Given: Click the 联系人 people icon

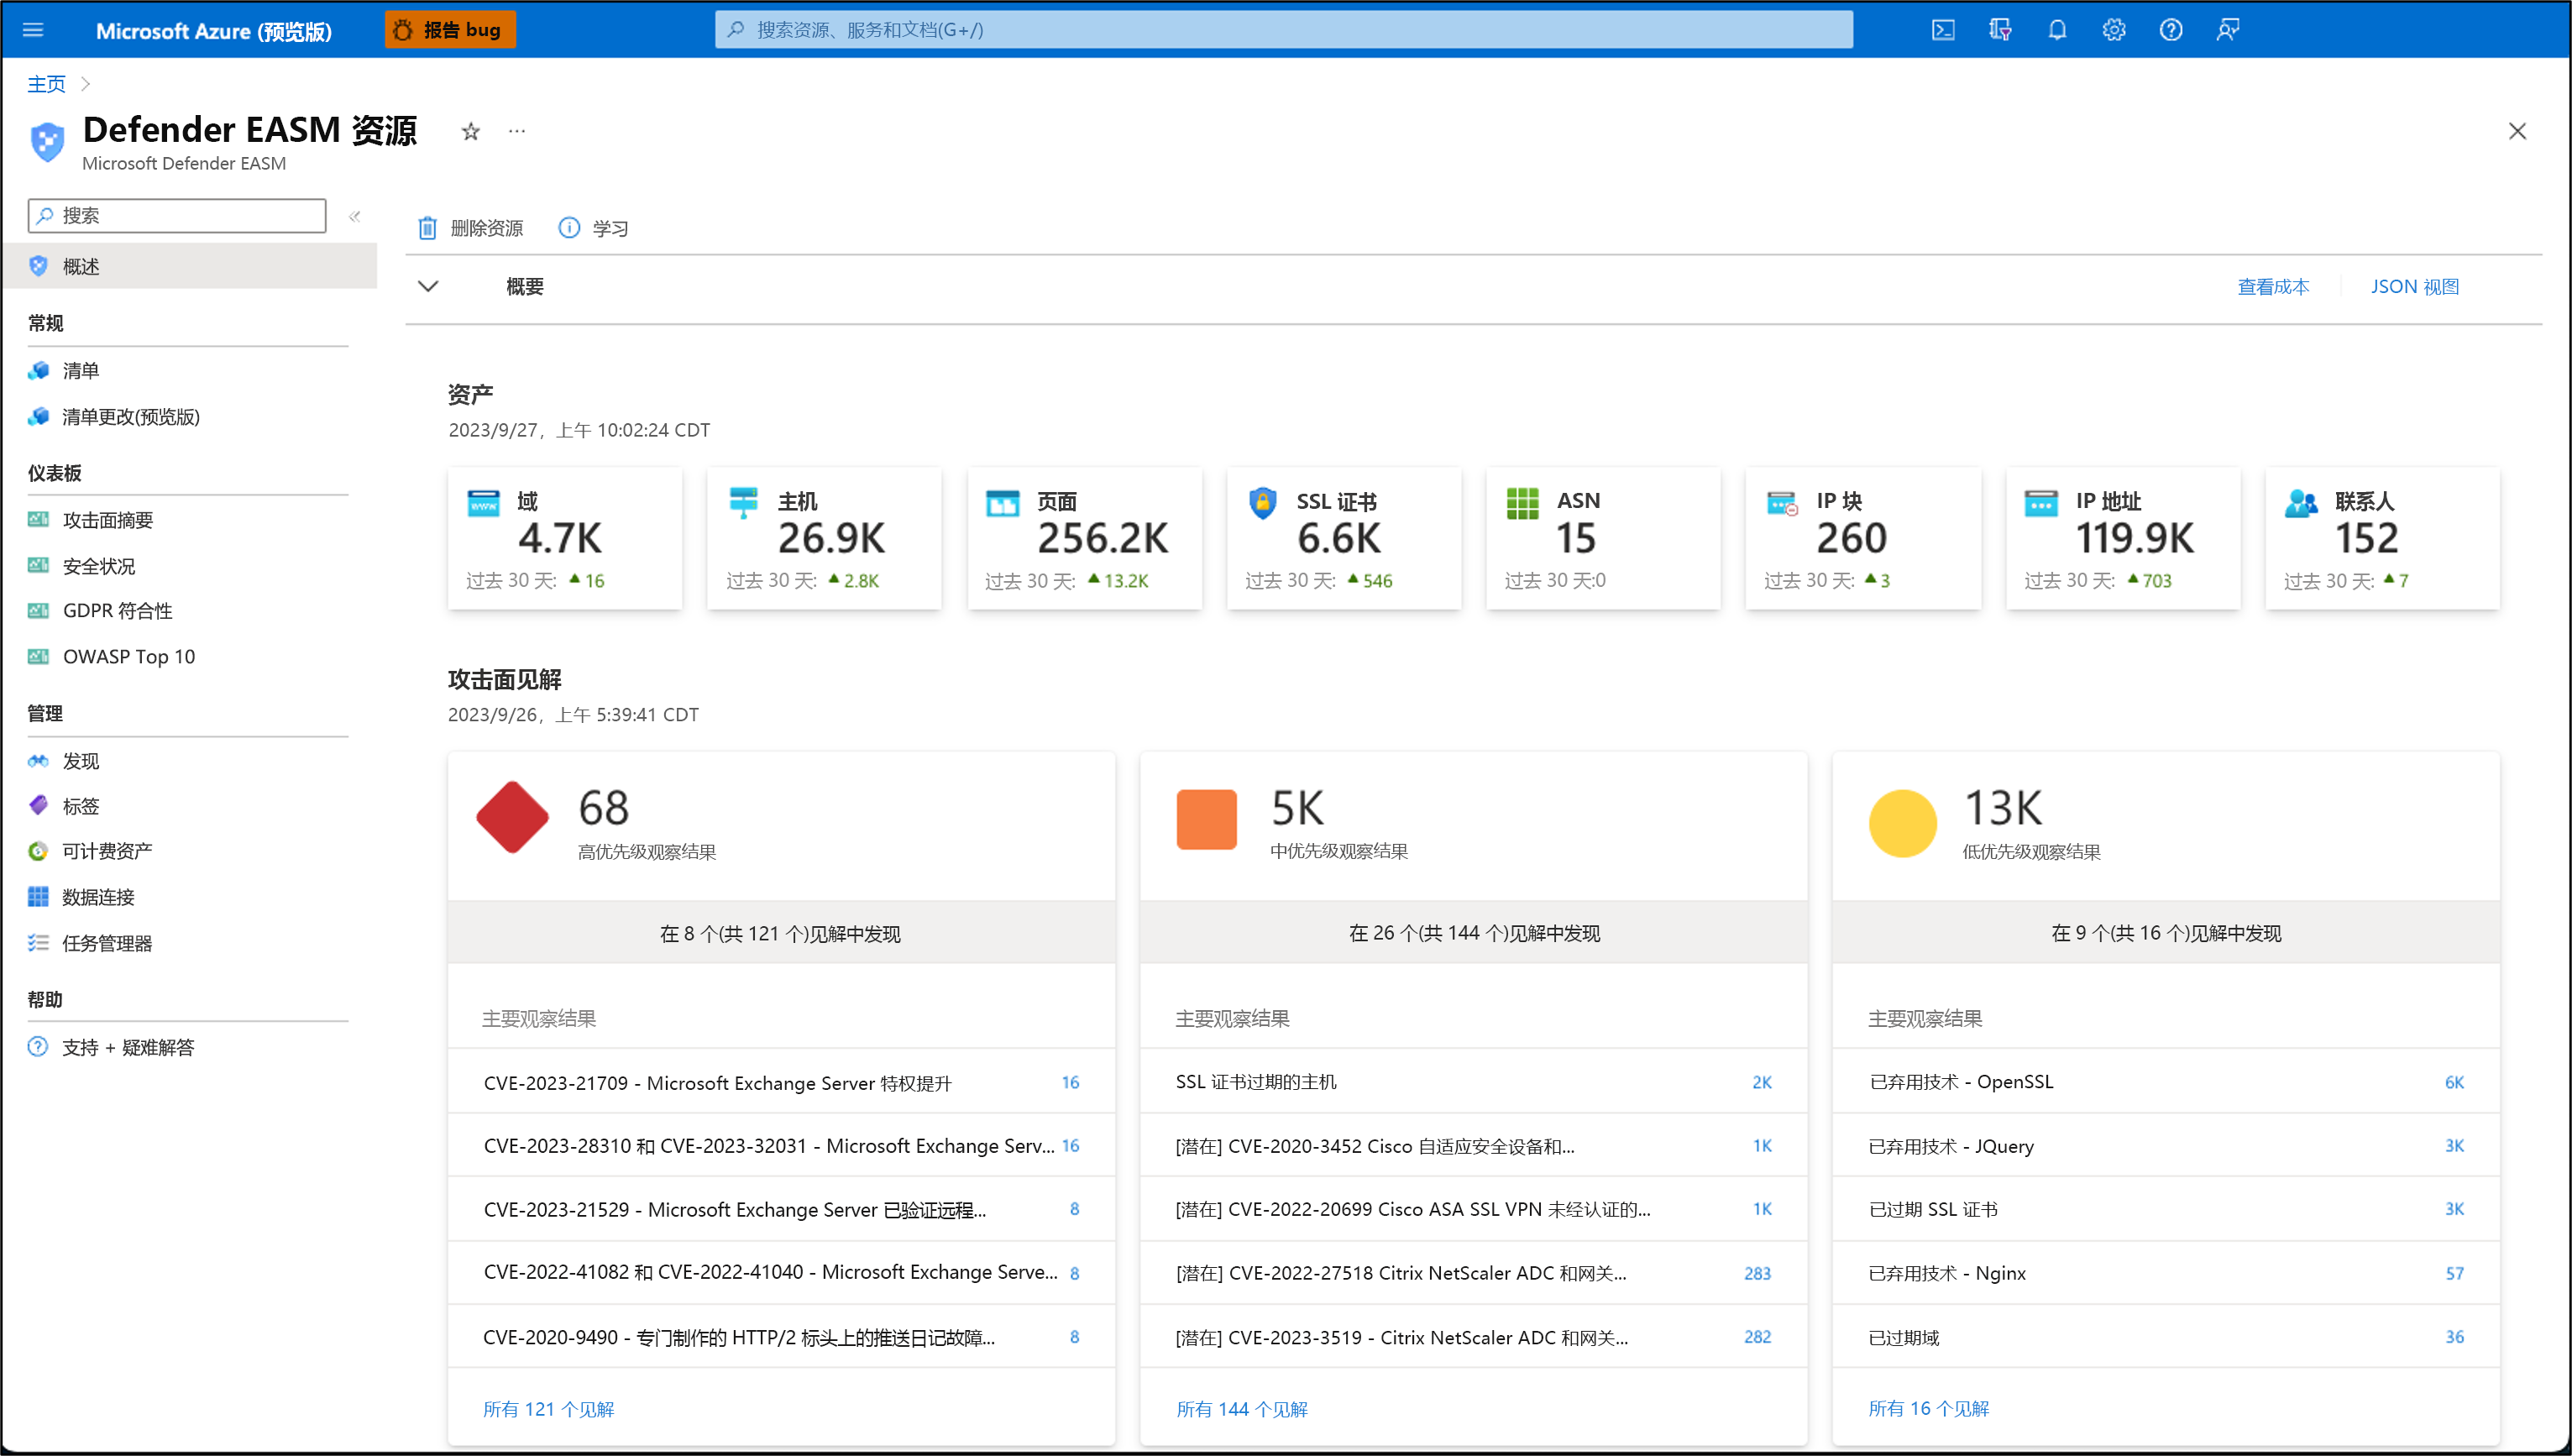Looking at the screenshot, I should click(2301, 503).
